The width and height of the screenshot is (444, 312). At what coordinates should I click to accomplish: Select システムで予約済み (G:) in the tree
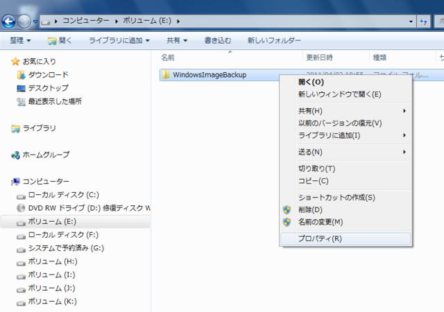tap(66, 248)
